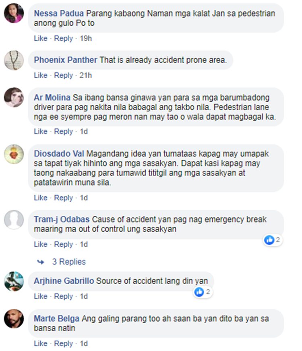Open Nessa Padua's profile picture
302x351 pixels.
click(14, 13)
